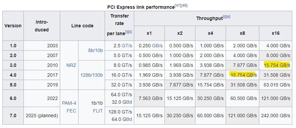Screen dimensions: 296x128
Task: Click the Version column header
Action: click(x=13, y=26)
